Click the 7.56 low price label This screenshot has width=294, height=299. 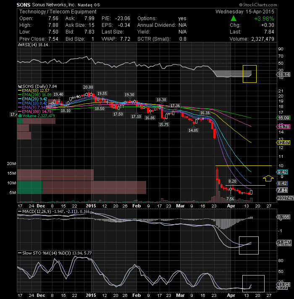230,199
